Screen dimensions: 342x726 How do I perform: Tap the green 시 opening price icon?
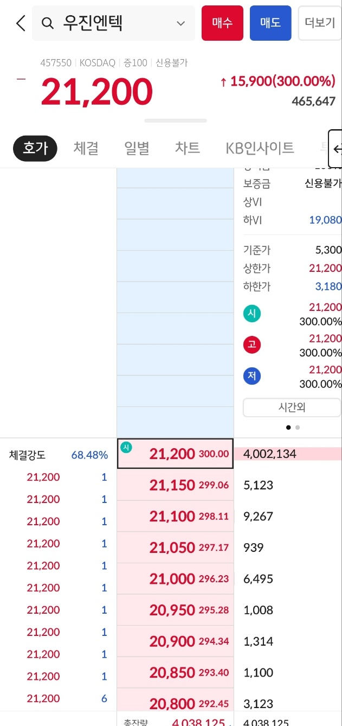(252, 313)
